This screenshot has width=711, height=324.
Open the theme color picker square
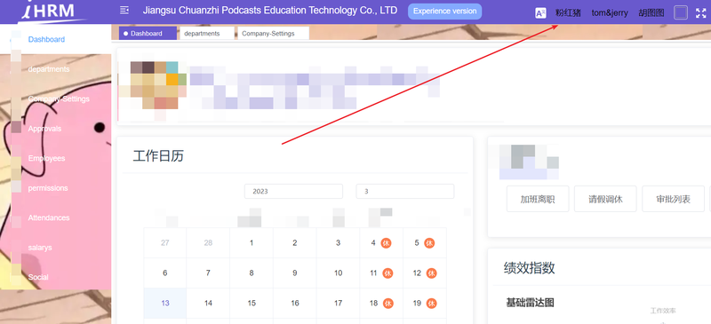point(681,12)
